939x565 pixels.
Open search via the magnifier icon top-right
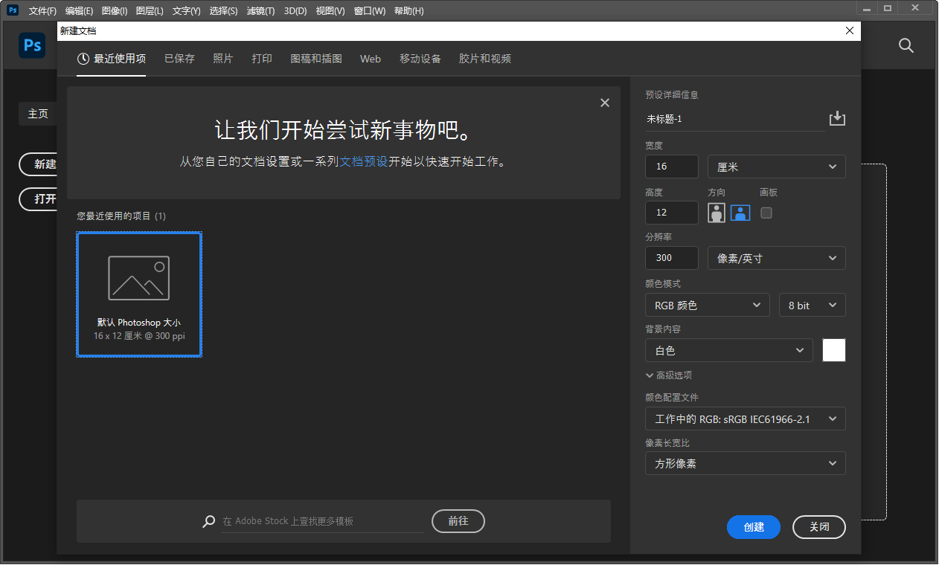point(906,45)
